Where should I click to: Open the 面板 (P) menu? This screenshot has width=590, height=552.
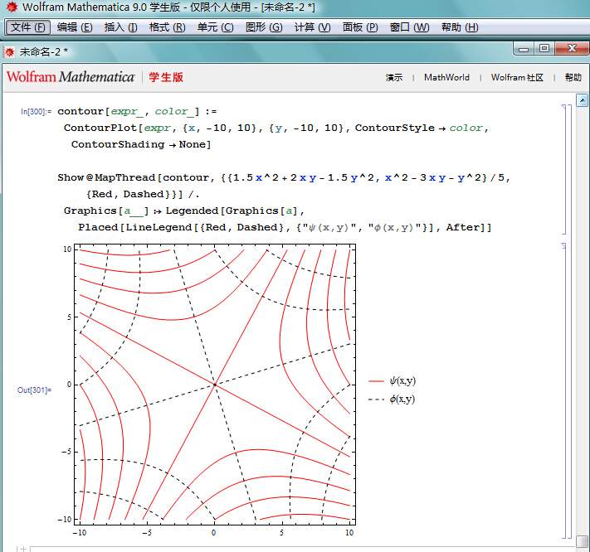pyautogui.click(x=360, y=27)
